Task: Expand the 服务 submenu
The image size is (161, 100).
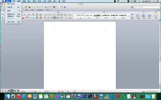Action: pyautogui.click(x=13, y=11)
